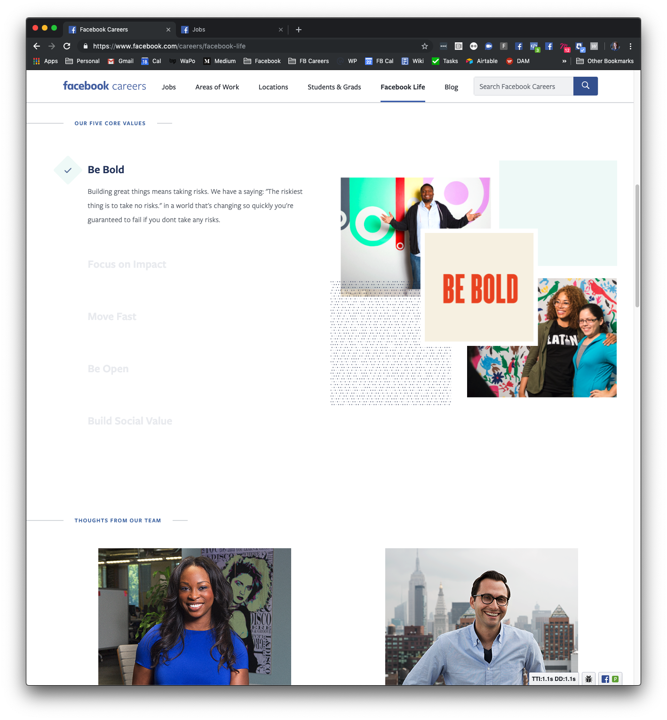Viewport: 667px width, 720px height.
Task: Click the TTI:1.1s DD:1.1s badge
Action: (554, 679)
